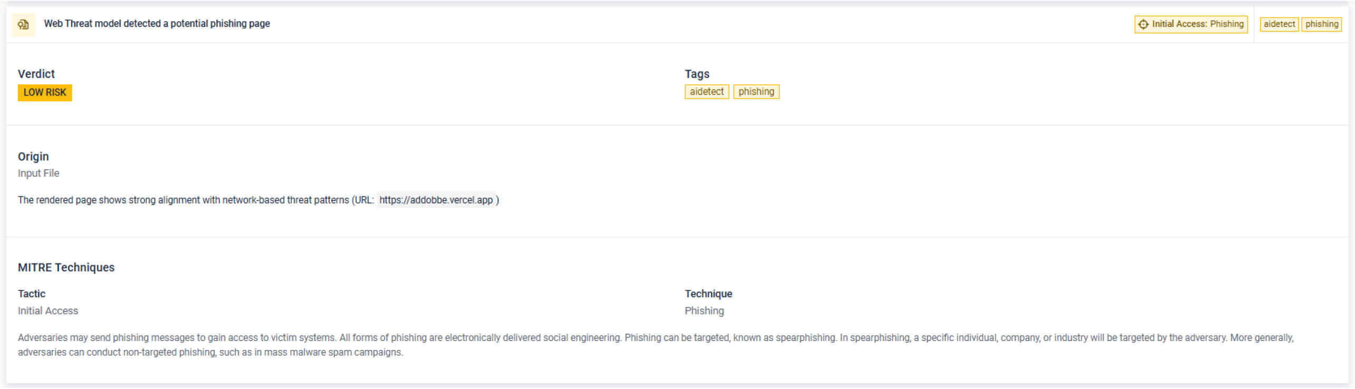Viewport: 1355px width, 389px height.
Task: Click the LOW RISK verdict badge
Action: (45, 93)
